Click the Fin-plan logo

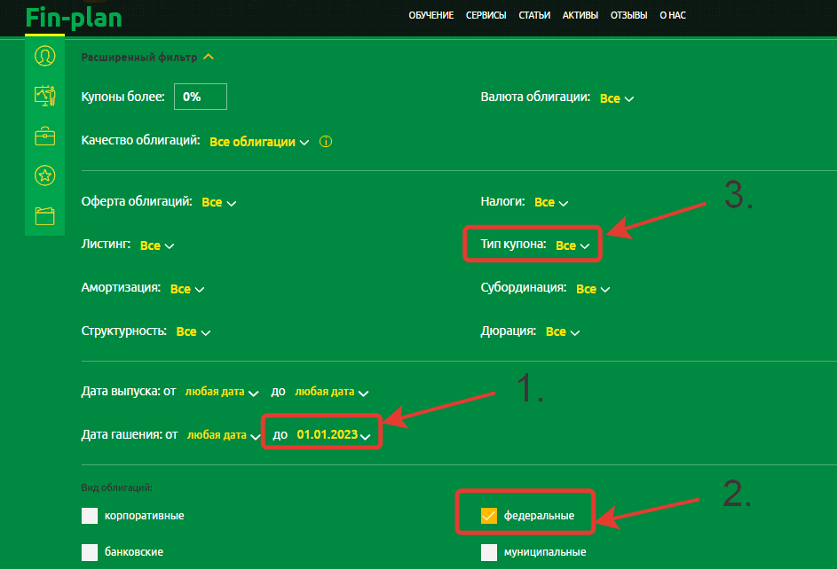tap(74, 16)
